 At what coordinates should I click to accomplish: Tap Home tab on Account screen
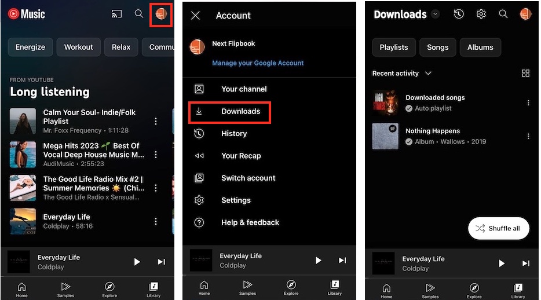(x=204, y=288)
